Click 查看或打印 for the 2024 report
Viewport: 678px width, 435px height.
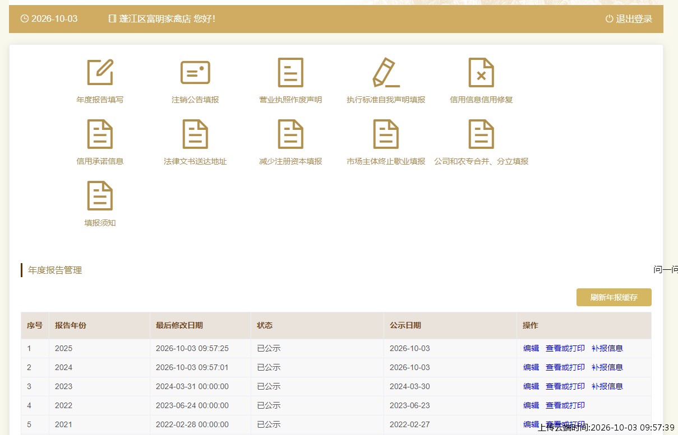(x=565, y=367)
